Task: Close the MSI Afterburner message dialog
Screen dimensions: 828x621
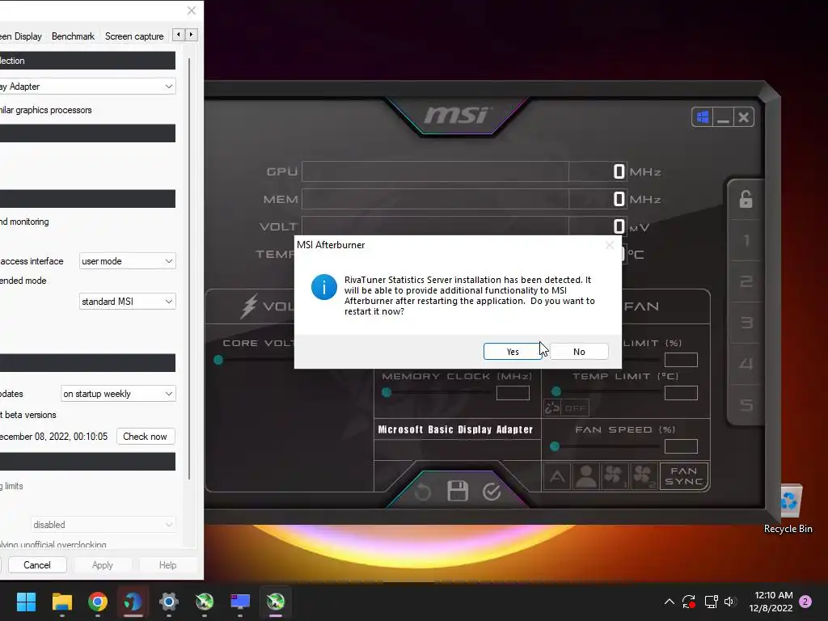Action: coord(610,245)
